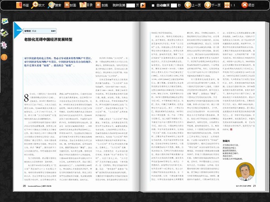The height and width of the screenshot is (202, 270).
Task: Click the page number 21 footer
Action: pyautogui.click(x=255, y=186)
